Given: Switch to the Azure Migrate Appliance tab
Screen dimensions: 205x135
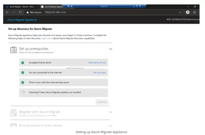Looking at the screenshot, I should [x=52, y=7].
